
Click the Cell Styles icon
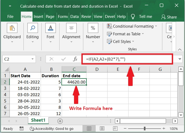(x=109, y=42)
